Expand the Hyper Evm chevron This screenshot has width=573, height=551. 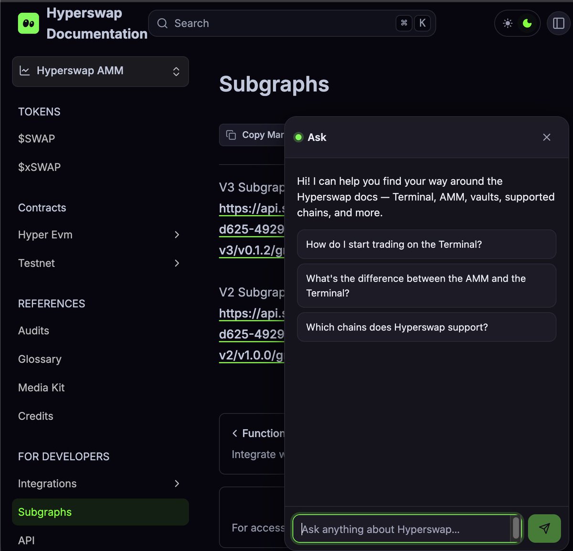pyautogui.click(x=177, y=234)
